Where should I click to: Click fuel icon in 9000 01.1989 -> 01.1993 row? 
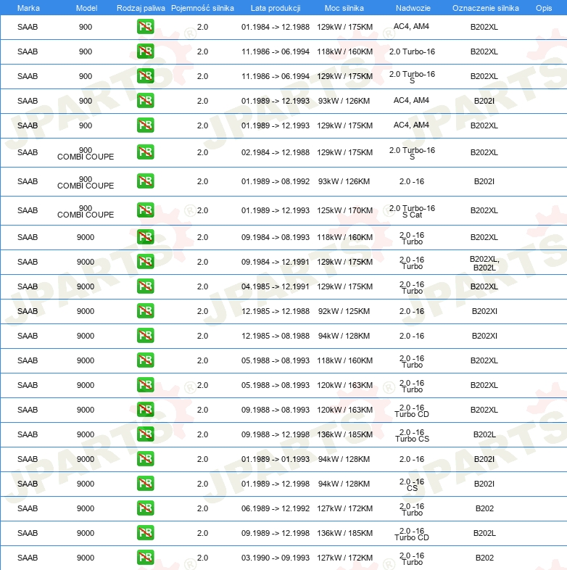pyautogui.click(x=146, y=459)
